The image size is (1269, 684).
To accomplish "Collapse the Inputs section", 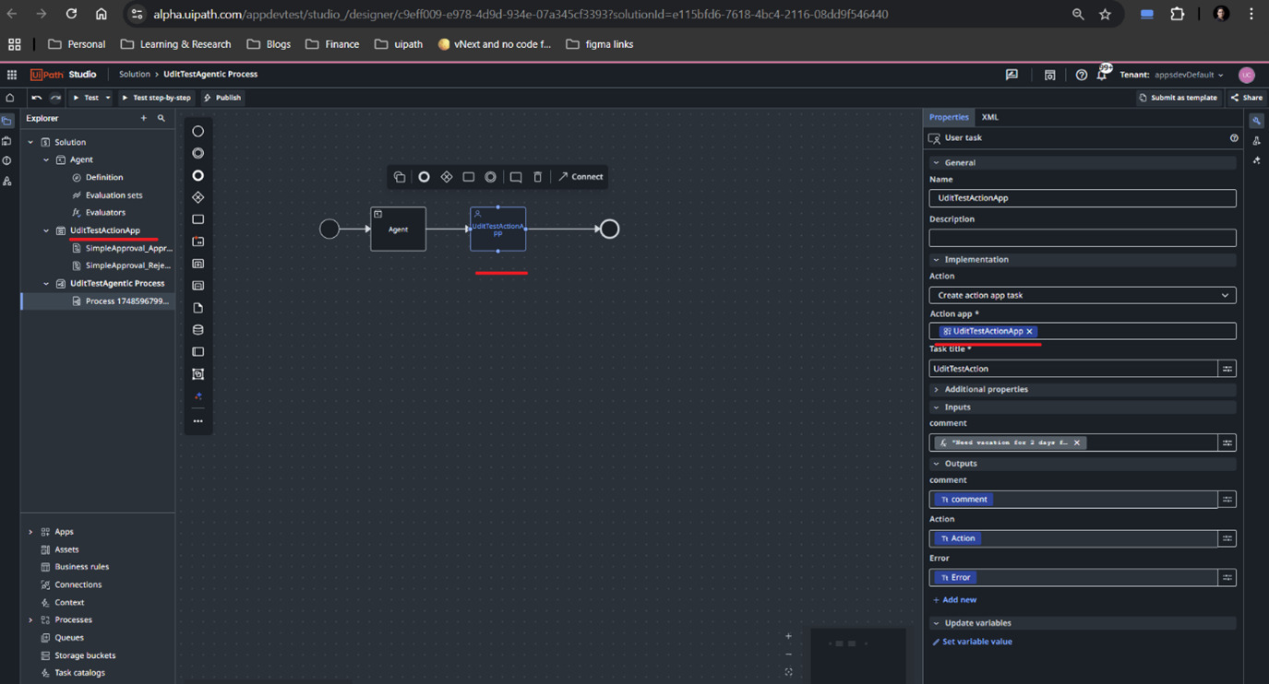I will [937, 407].
